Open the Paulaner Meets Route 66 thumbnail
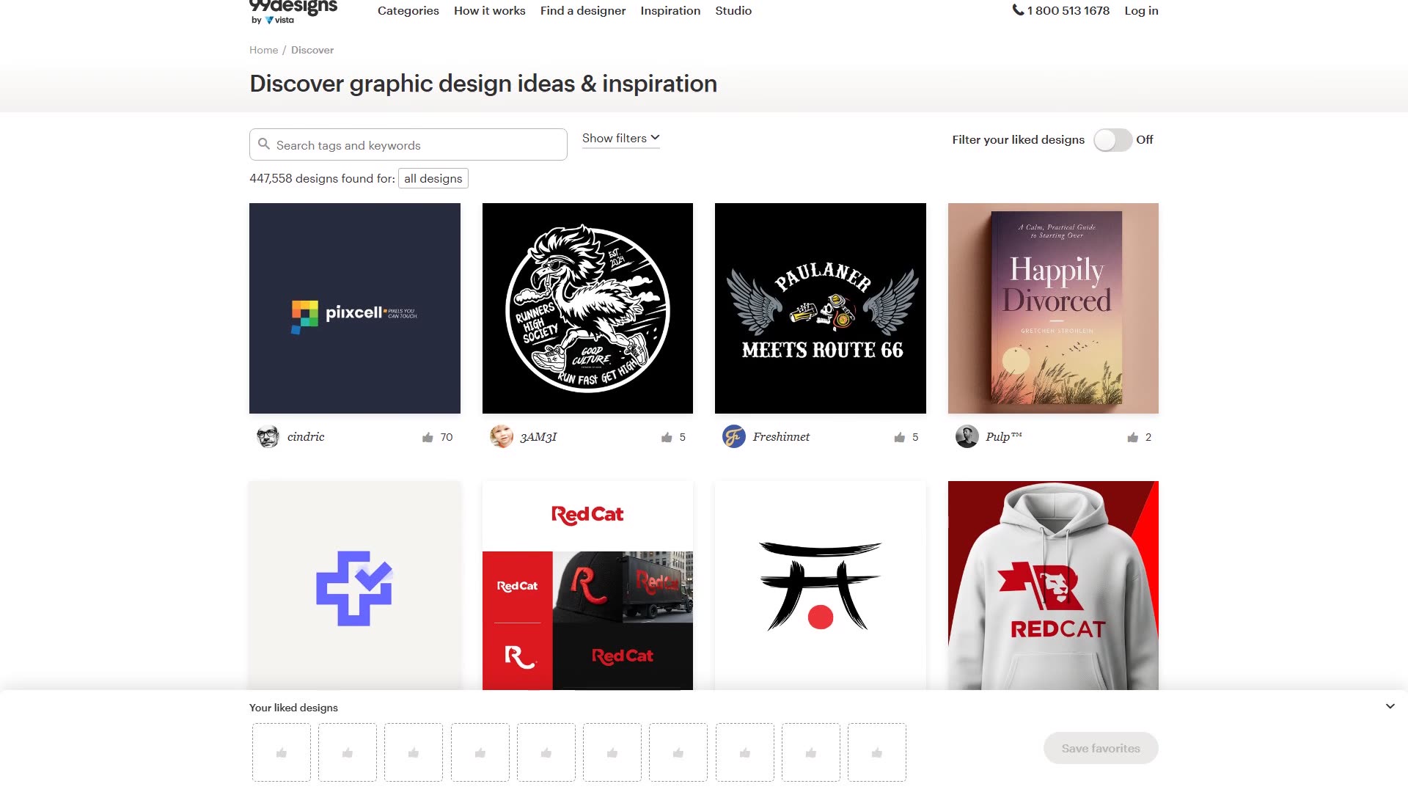This screenshot has width=1408, height=792. click(821, 308)
